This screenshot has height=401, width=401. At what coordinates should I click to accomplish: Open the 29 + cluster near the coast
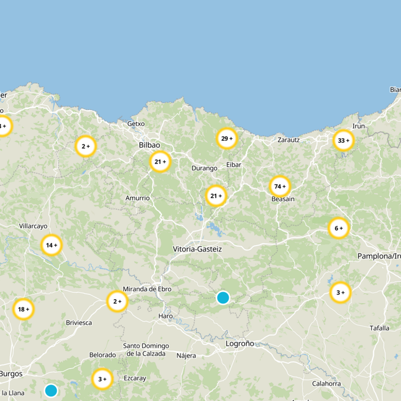click(227, 138)
